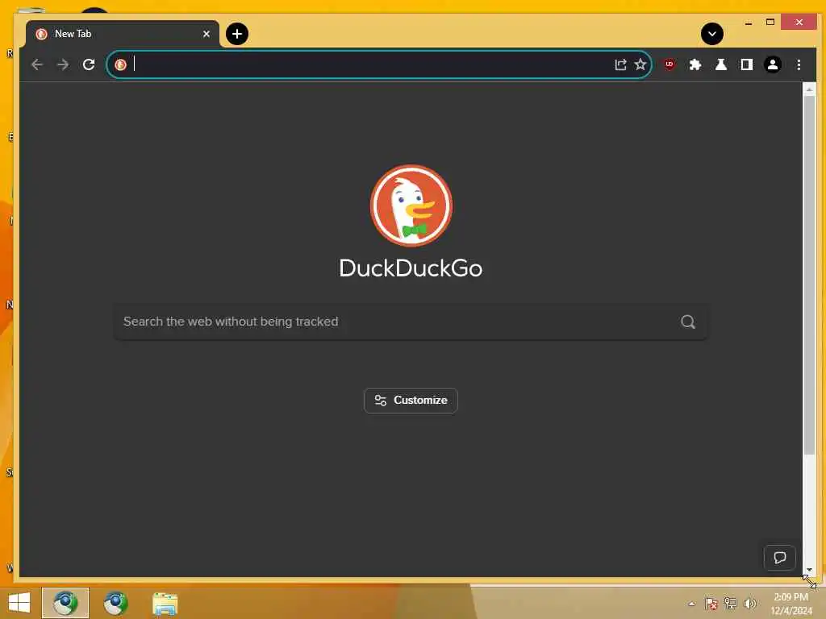
Task: Click the page scrollbar down arrow
Action: (x=809, y=570)
